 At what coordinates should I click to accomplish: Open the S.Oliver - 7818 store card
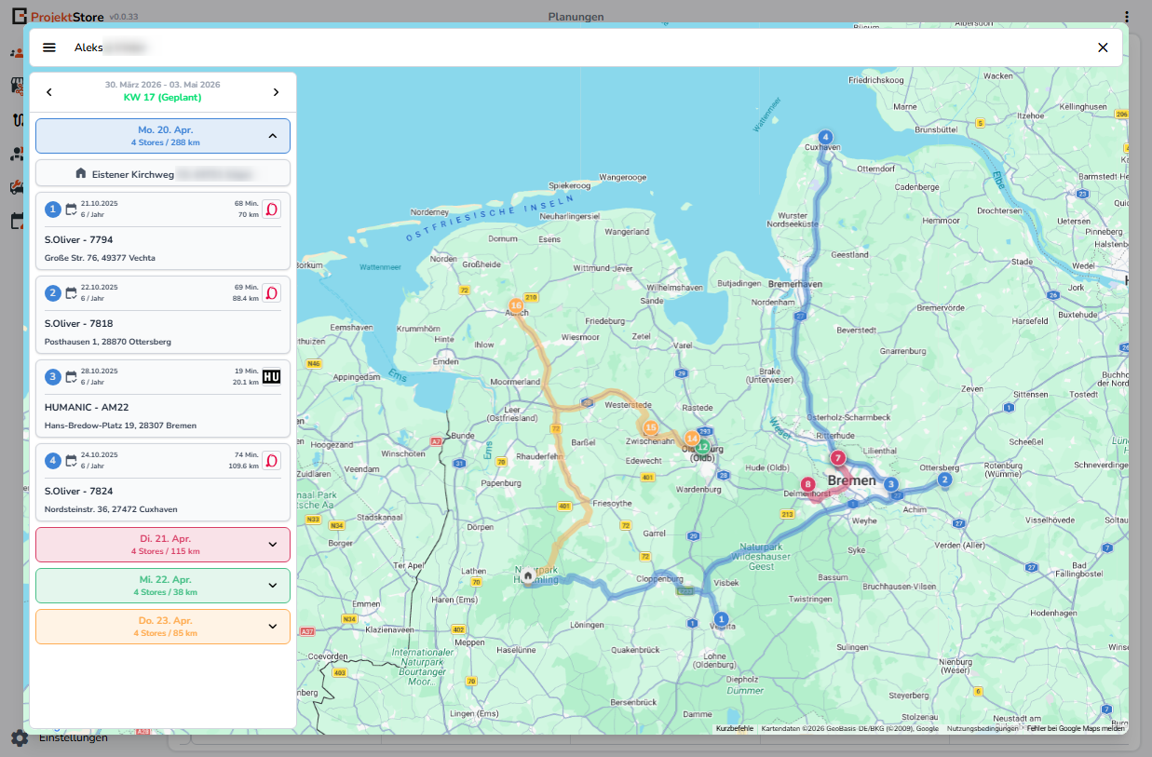click(x=163, y=323)
